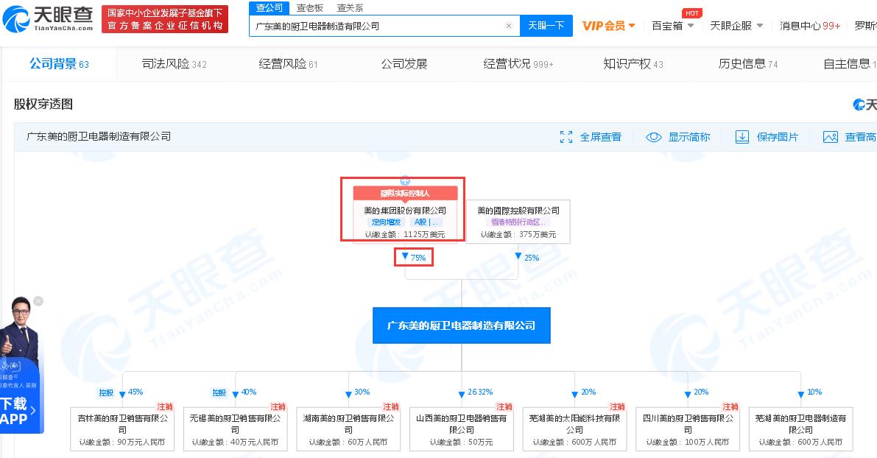Screen dimensions: 877x458
Task: Click the 无锡美的厨卫销售有限公司 subsidiary node
Action: (235, 429)
